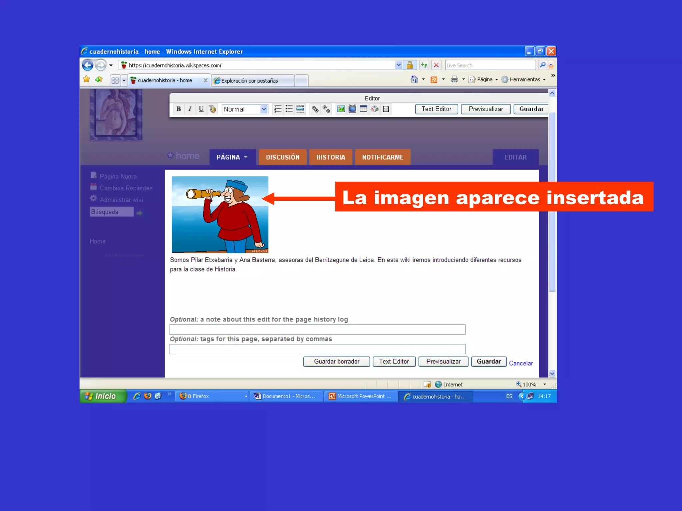The height and width of the screenshot is (511, 682).
Task: Apply underline formatting in the editor
Action: click(201, 109)
